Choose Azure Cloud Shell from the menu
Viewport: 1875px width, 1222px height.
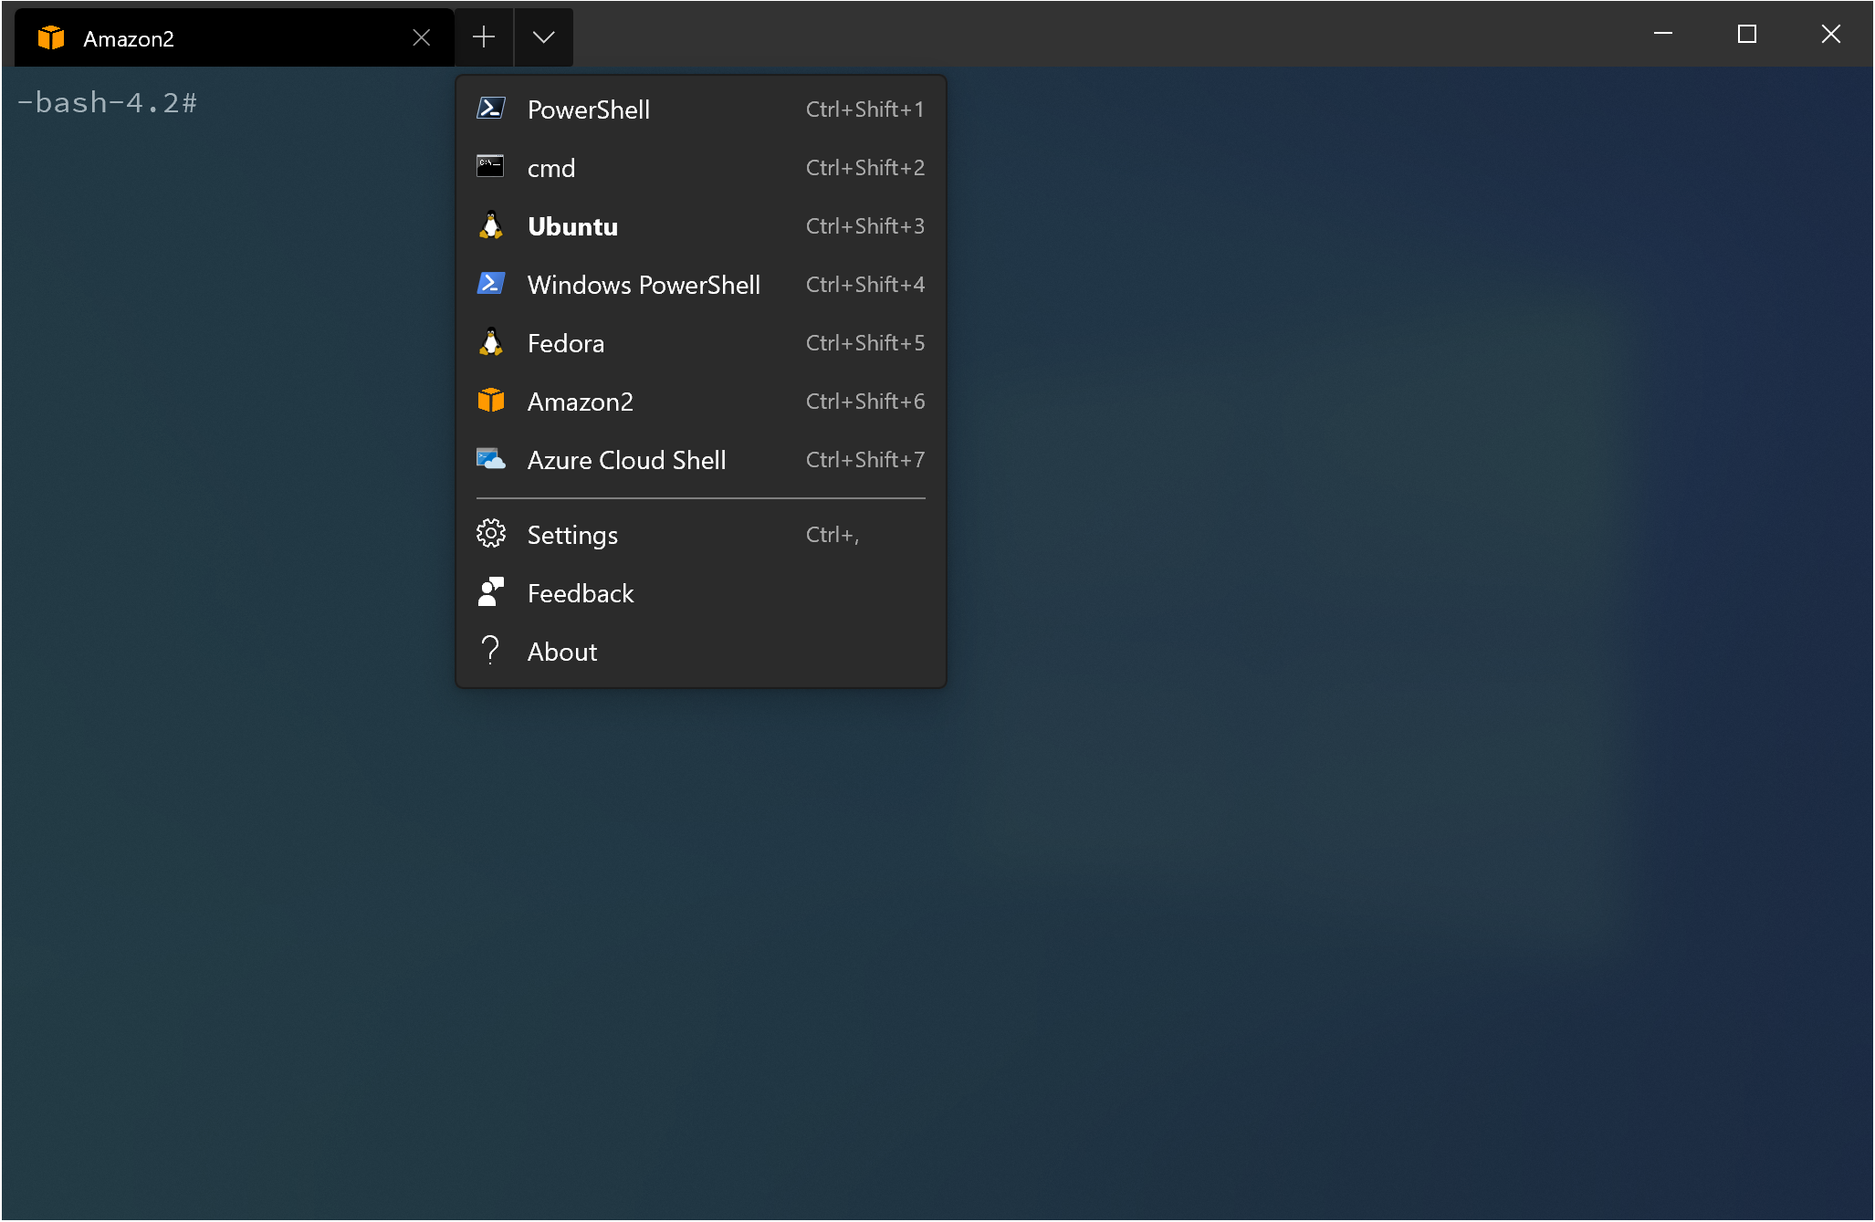[x=626, y=460]
